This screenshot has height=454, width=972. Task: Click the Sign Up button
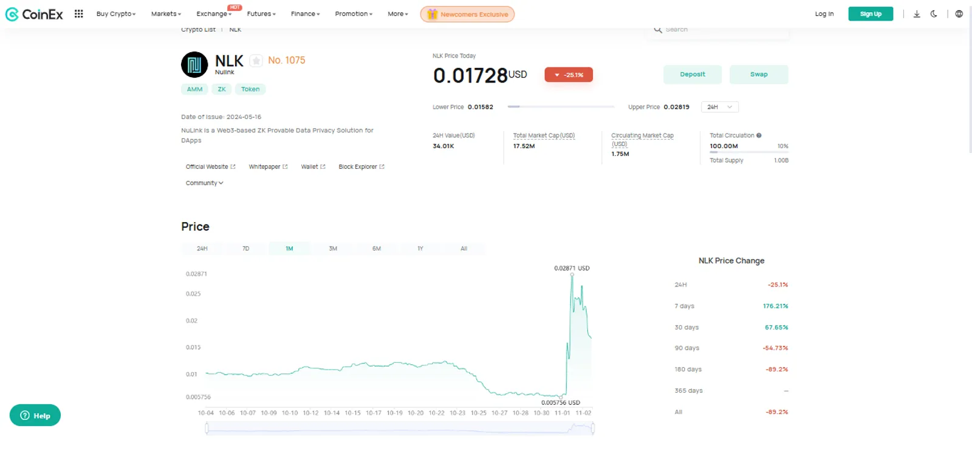pyautogui.click(x=871, y=14)
